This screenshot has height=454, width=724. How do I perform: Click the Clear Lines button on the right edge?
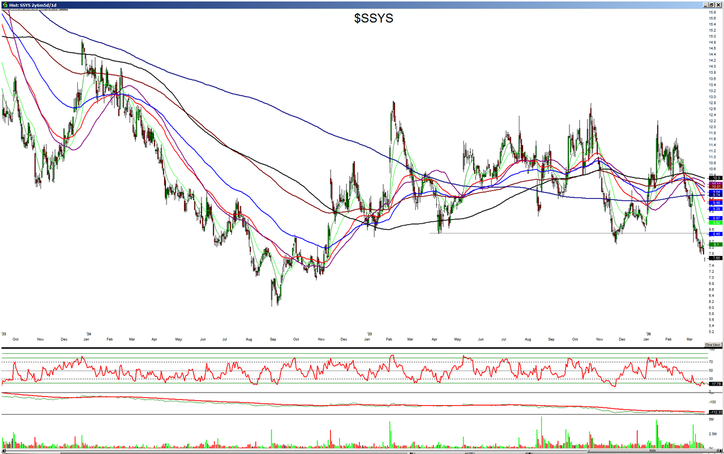click(x=713, y=345)
